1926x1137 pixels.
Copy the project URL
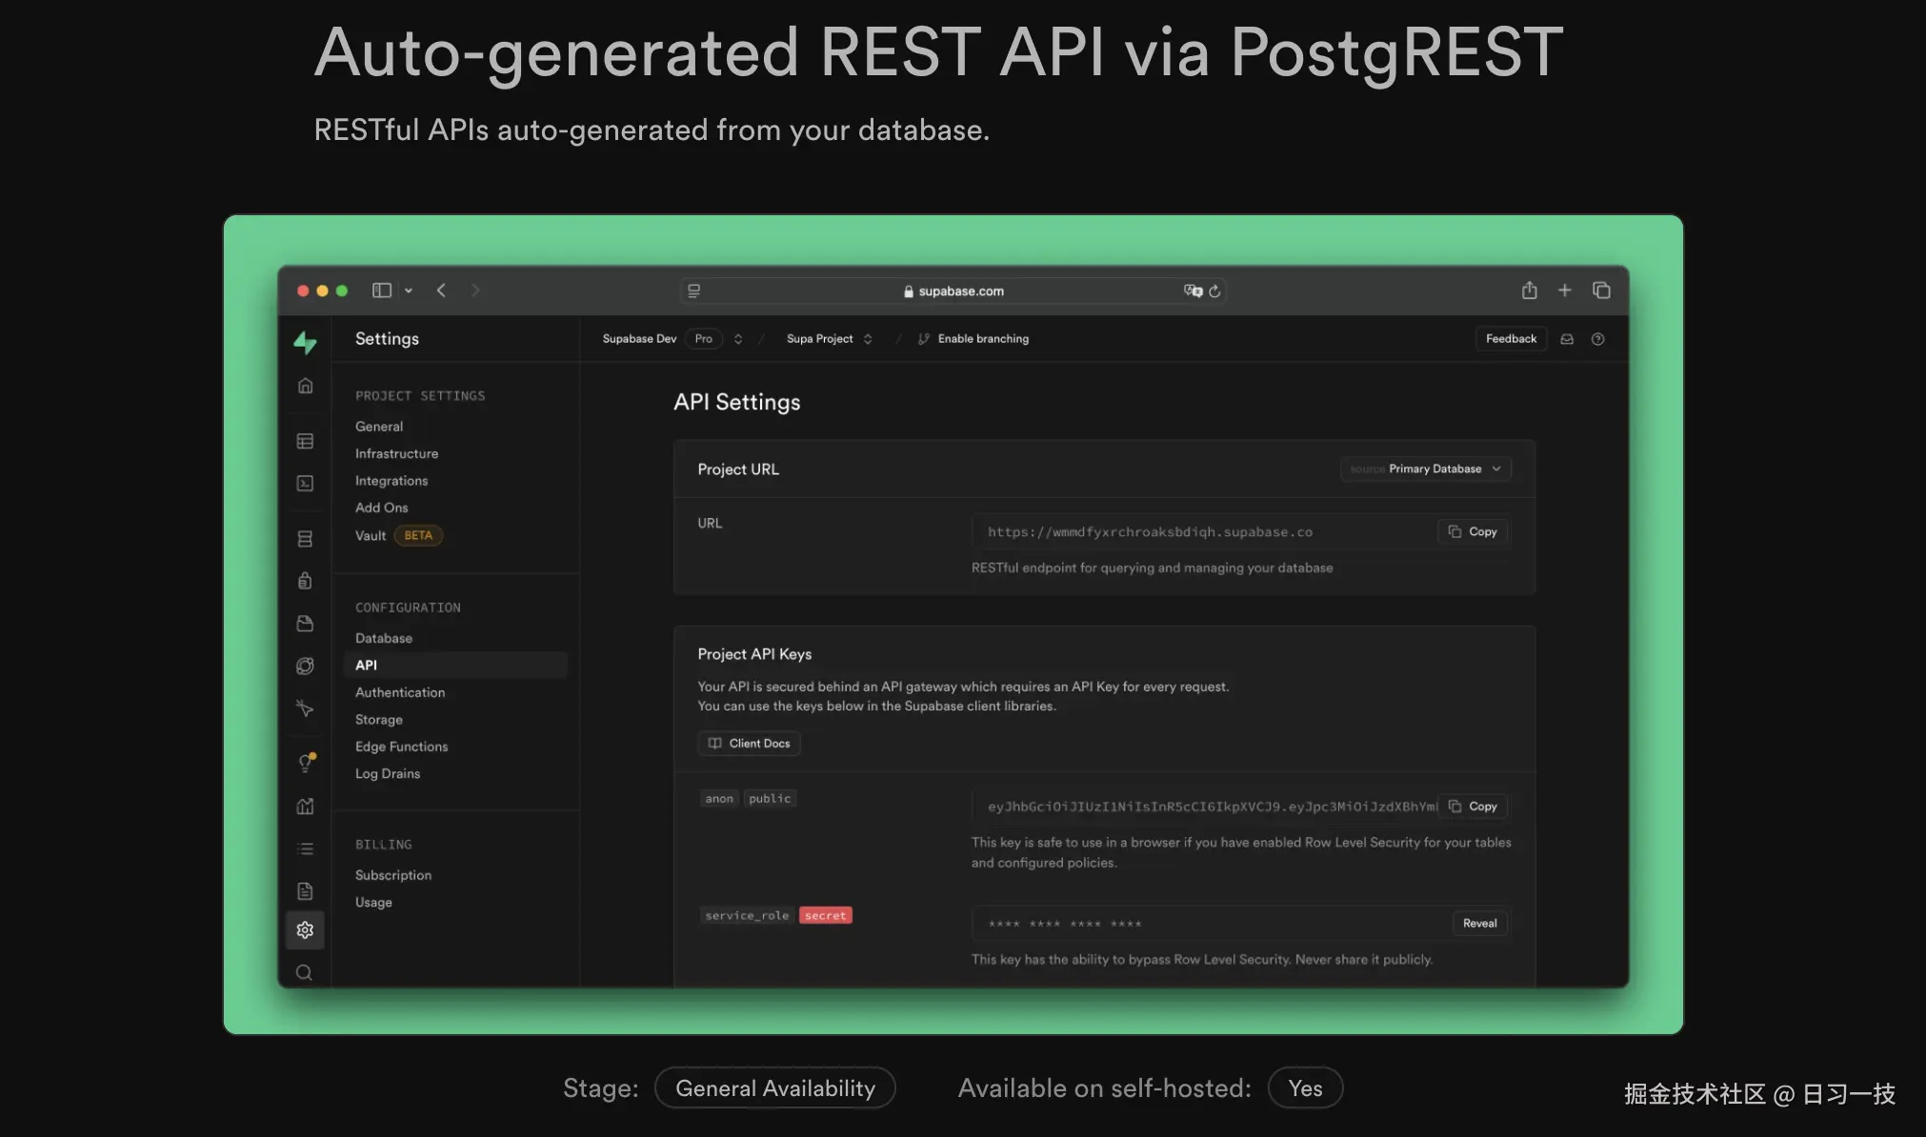click(x=1473, y=531)
